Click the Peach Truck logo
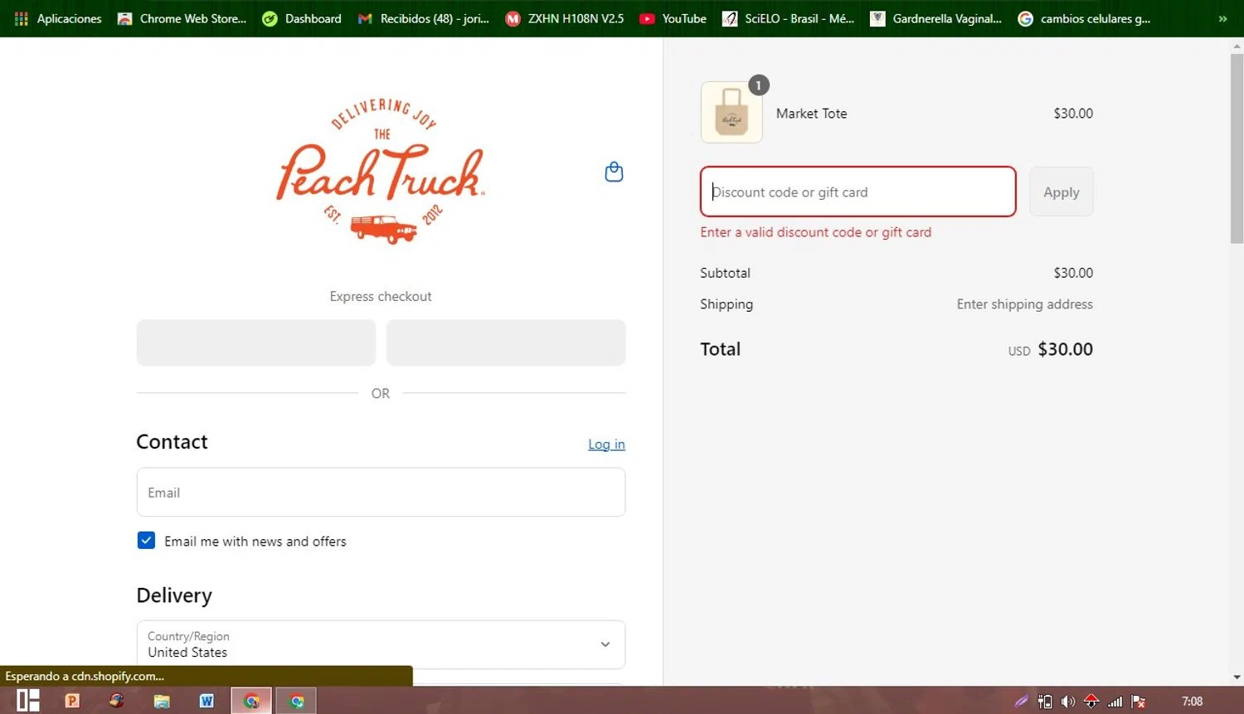 [381, 171]
